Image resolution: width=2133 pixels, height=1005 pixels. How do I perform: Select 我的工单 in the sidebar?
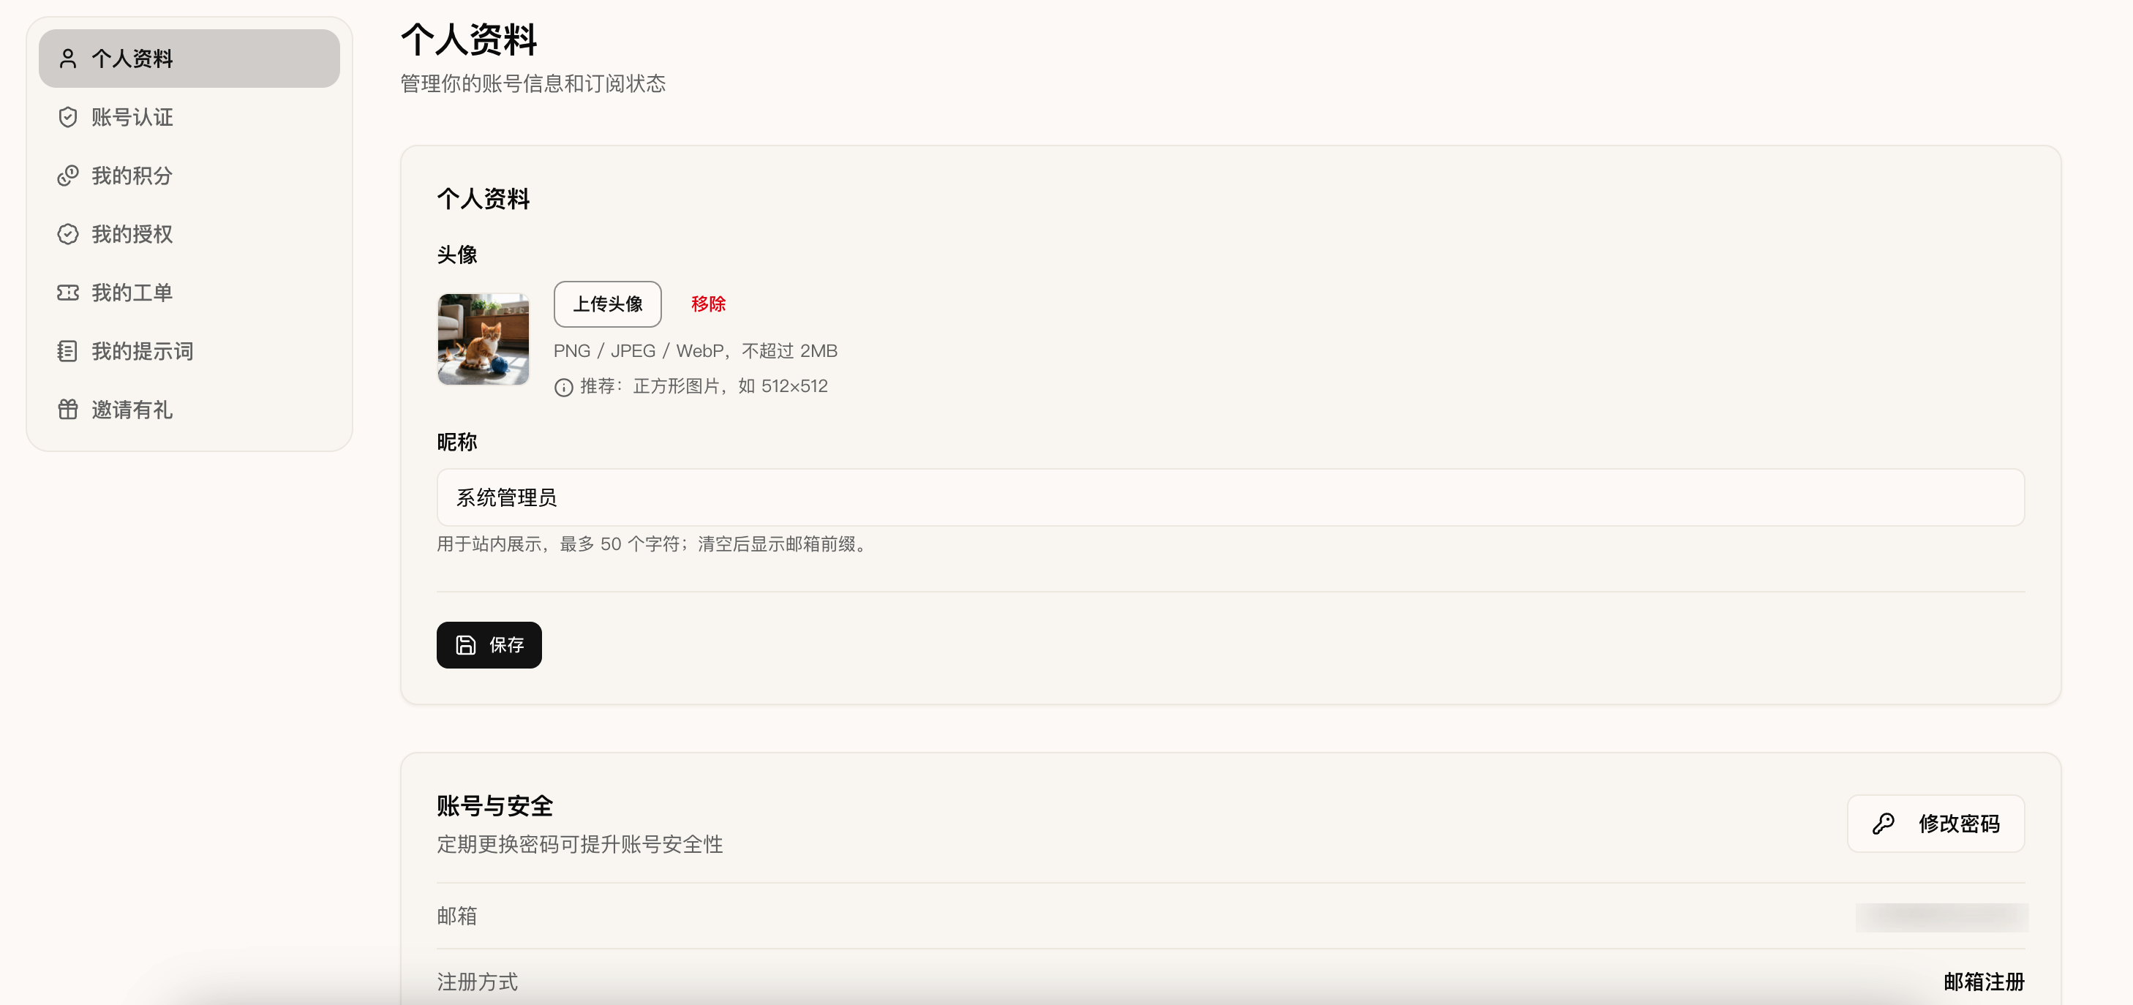pyautogui.click(x=189, y=293)
